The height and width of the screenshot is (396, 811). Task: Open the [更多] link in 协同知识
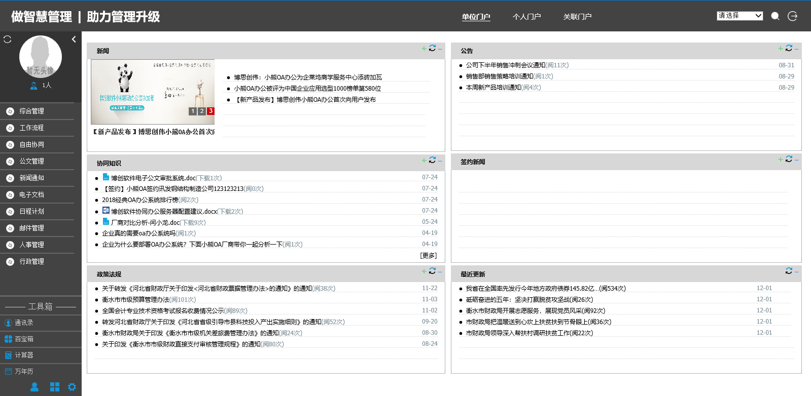click(429, 256)
